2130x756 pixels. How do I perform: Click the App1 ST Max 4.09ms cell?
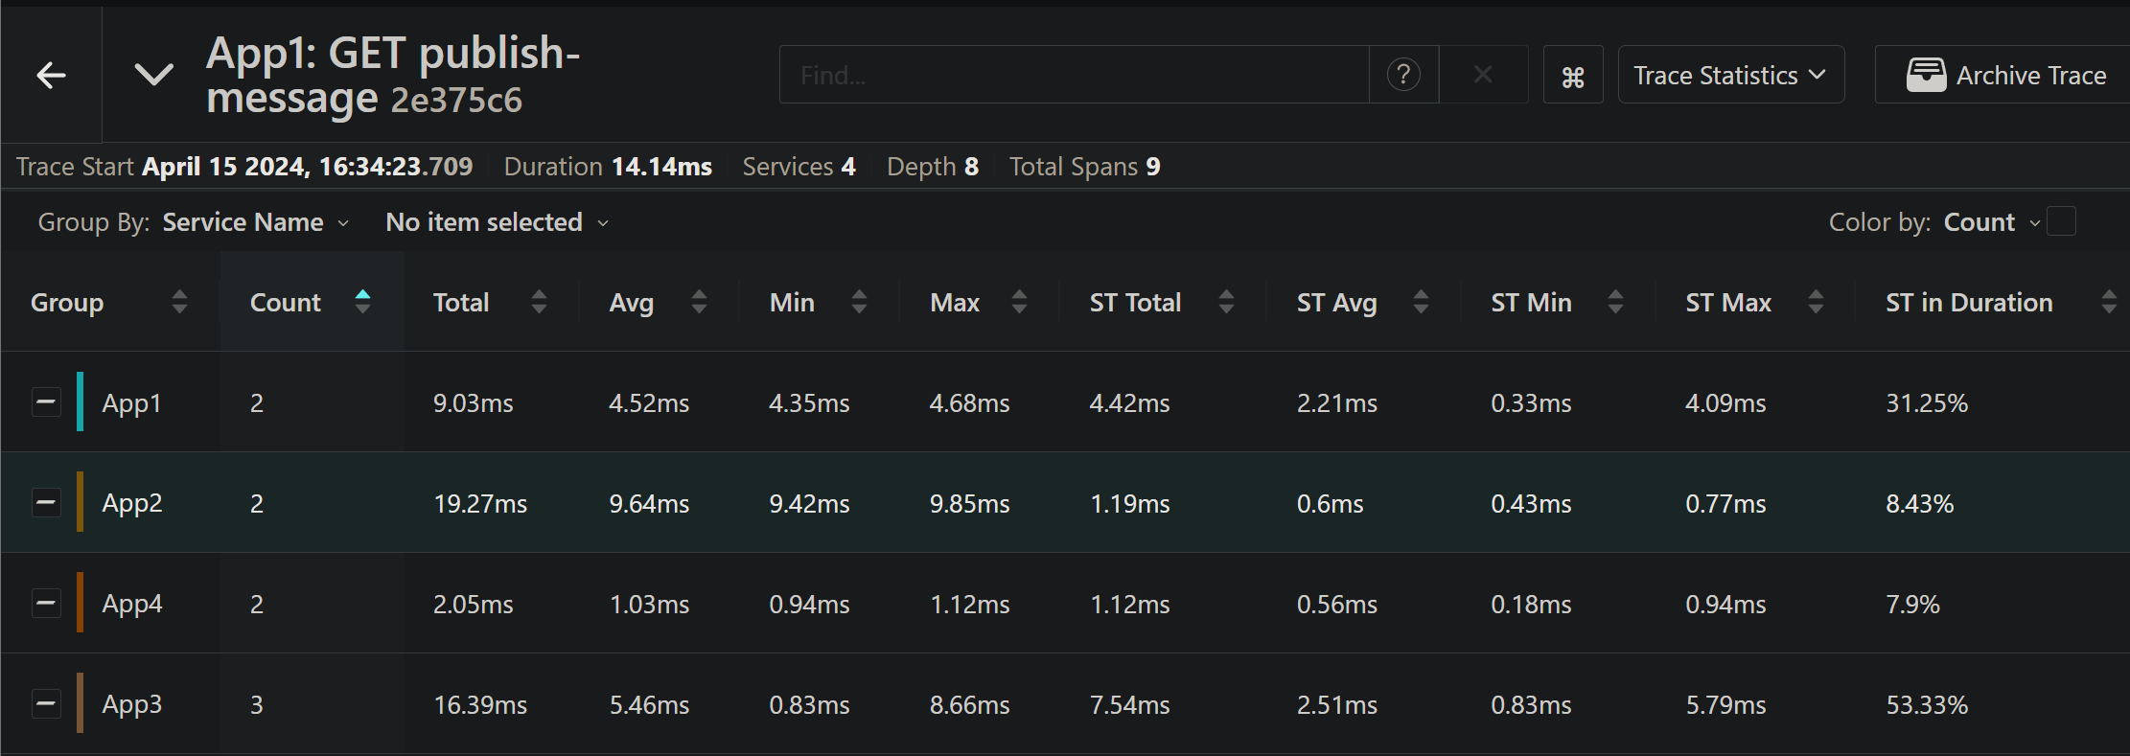(x=1725, y=403)
